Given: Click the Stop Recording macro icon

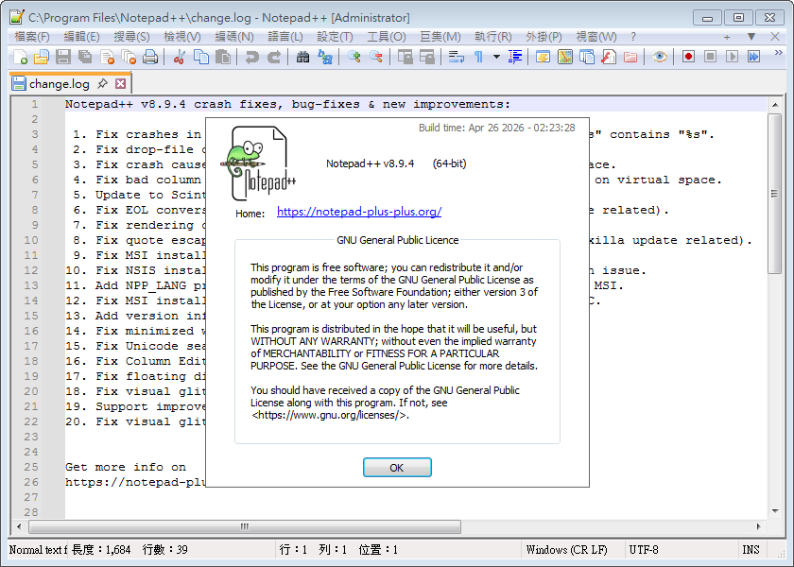Looking at the screenshot, I should (710, 57).
